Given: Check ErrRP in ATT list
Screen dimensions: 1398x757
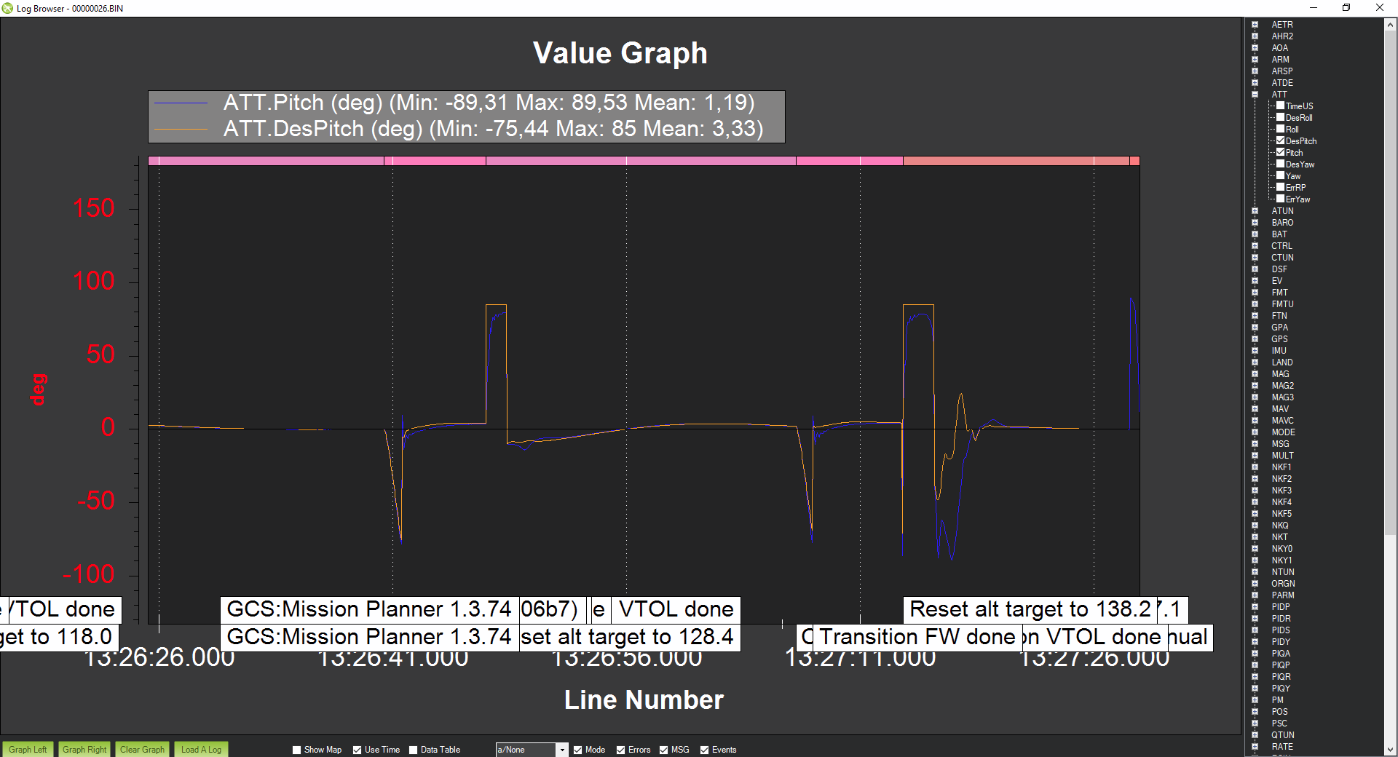Looking at the screenshot, I should click(x=1281, y=187).
